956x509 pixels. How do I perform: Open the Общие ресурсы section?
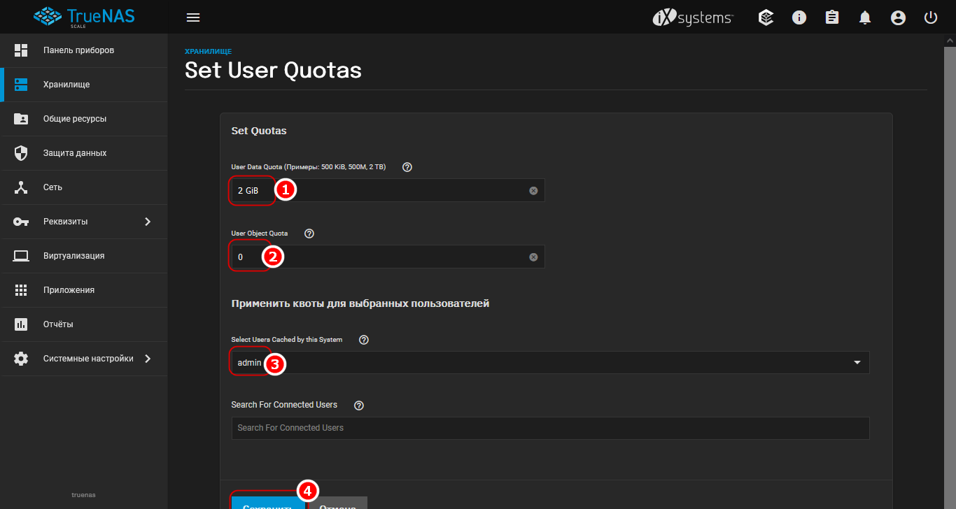pyautogui.click(x=75, y=119)
